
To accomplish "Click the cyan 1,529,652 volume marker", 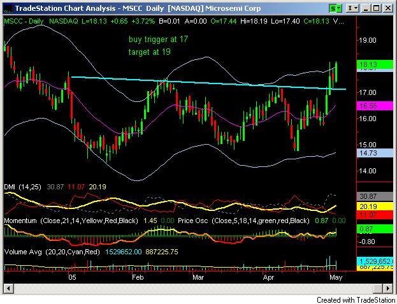I will pos(375,261).
